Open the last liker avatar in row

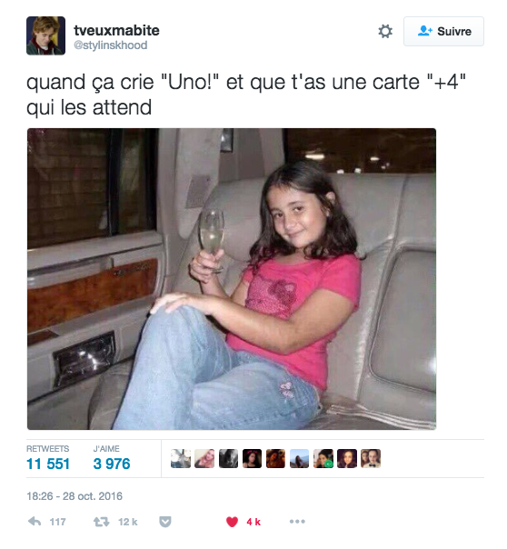point(371,459)
